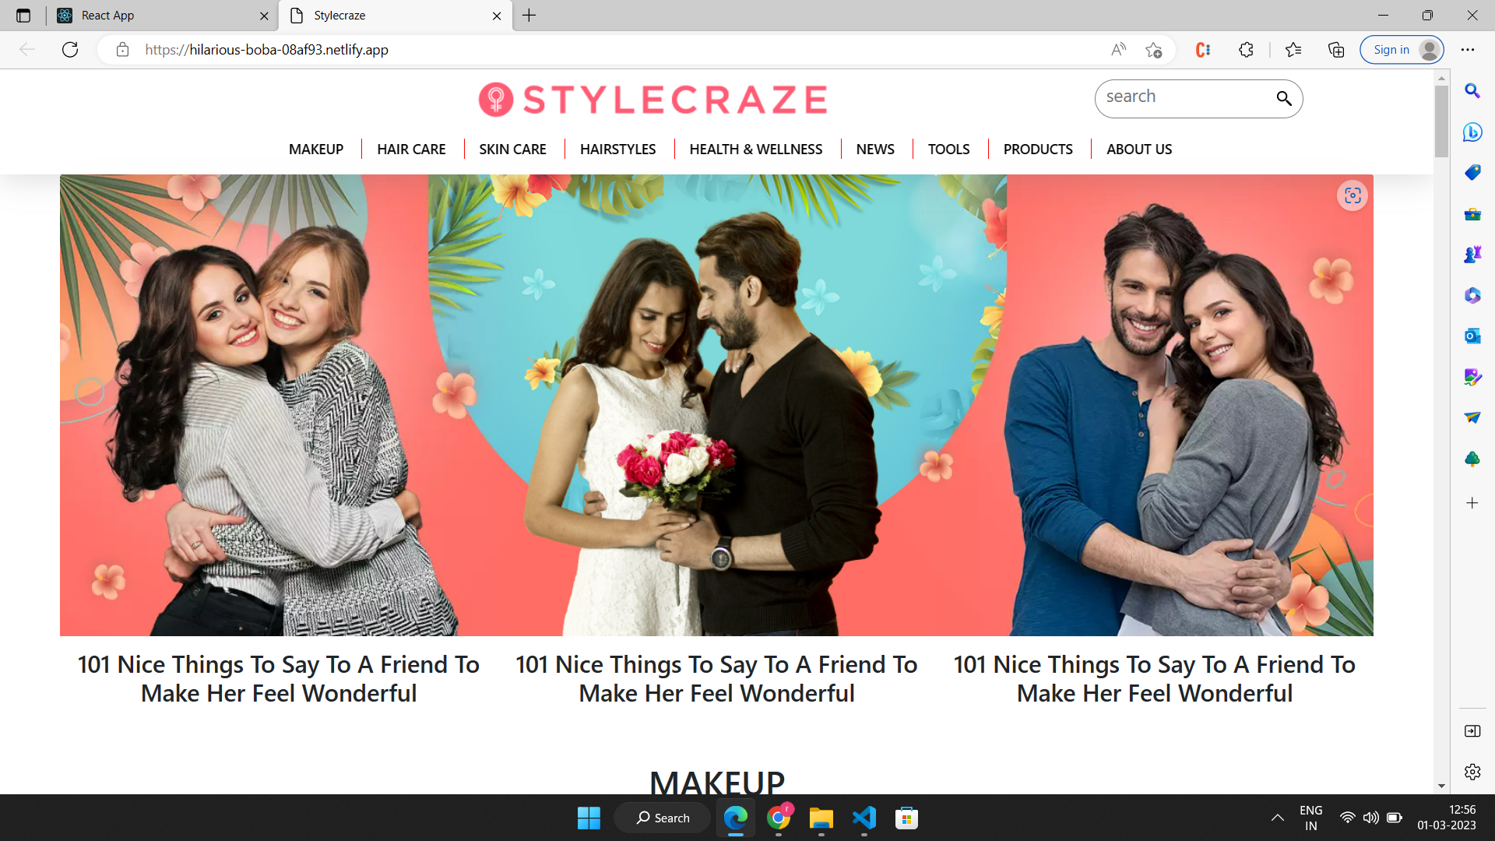This screenshot has height=841, width=1495.
Task: Open Outlook from the Edge sidebar
Action: coord(1472,336)
